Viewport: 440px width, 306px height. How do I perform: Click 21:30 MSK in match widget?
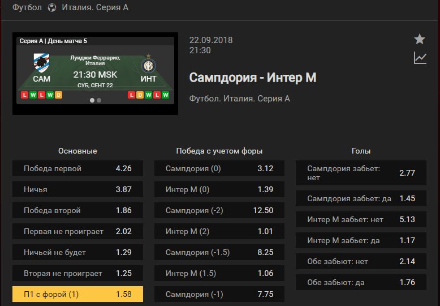click(x=96, y=75)
